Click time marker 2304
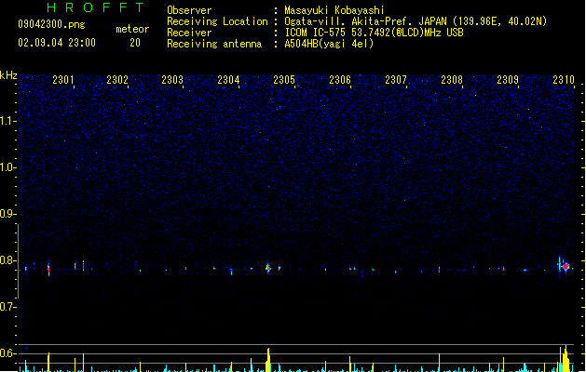Viewport: 586px width, 372px height. tap(228, 80)
